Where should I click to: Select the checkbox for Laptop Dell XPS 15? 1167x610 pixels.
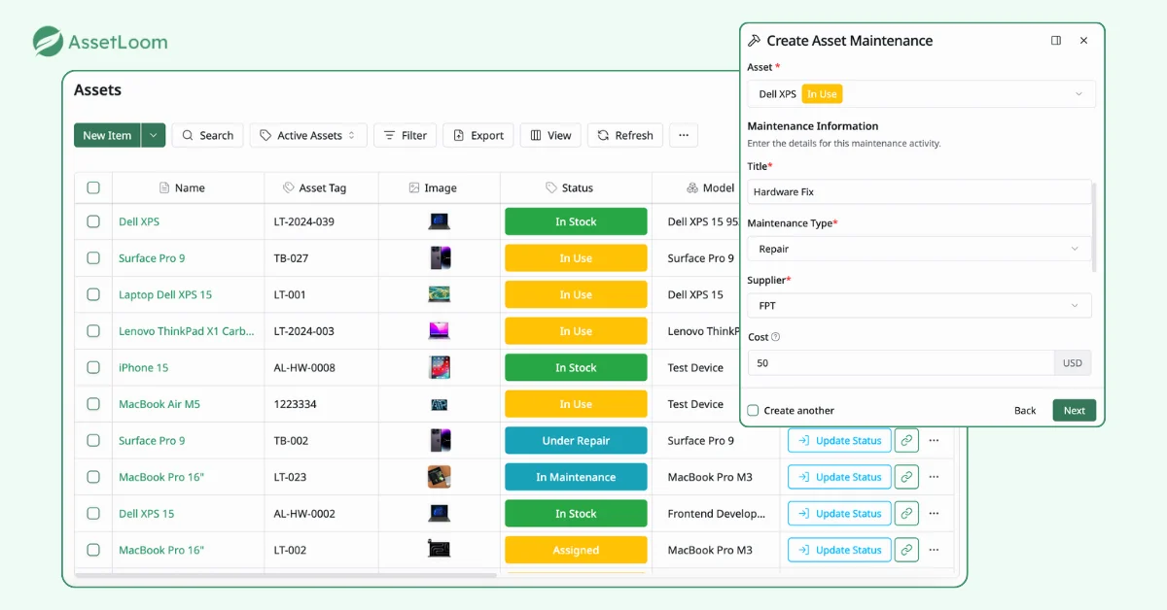(x=93, y=294)
